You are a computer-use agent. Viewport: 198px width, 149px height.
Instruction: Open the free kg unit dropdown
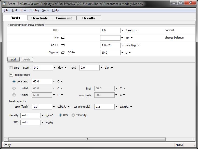coord(137,30)
